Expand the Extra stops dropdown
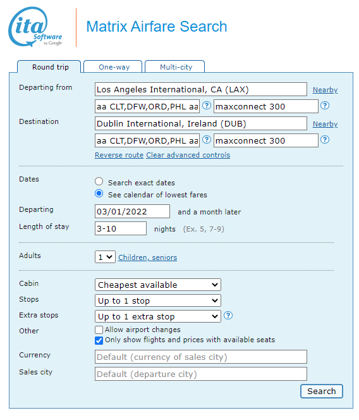Screen dimensions: 359x420 click(157, 316)
